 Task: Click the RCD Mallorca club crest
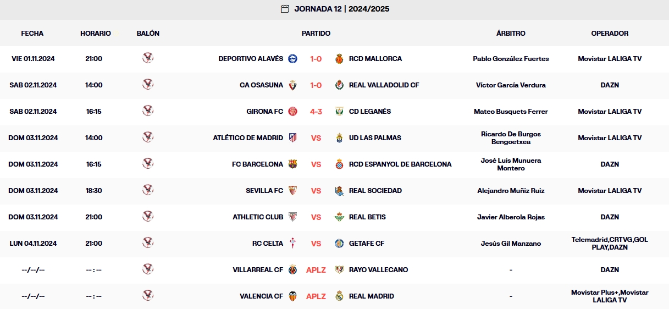[339, 59]
